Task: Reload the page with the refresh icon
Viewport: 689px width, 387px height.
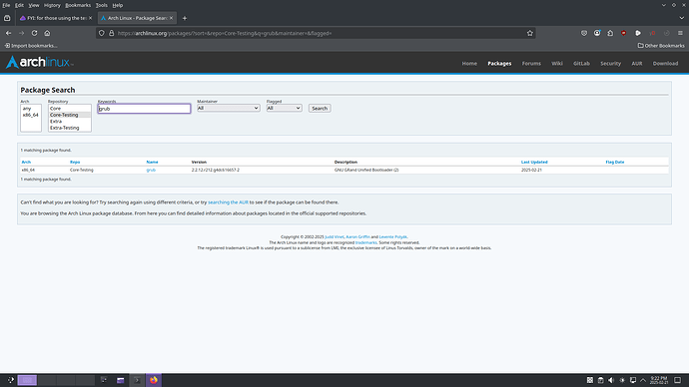Action: [34, 33]
